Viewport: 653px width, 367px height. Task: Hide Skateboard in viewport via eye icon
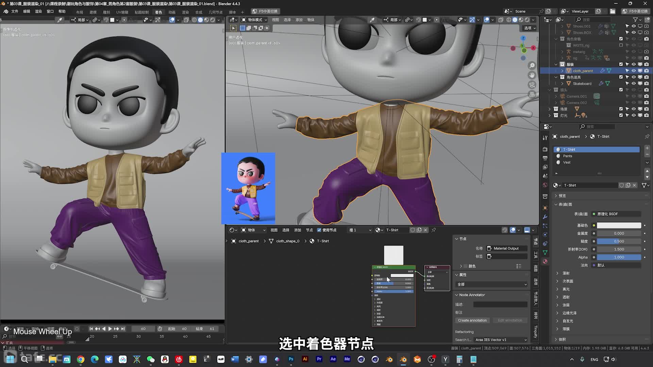point(634,84)
